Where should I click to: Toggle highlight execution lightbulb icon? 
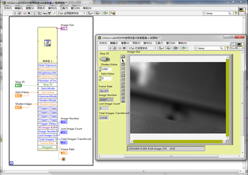tap(34, 13)
